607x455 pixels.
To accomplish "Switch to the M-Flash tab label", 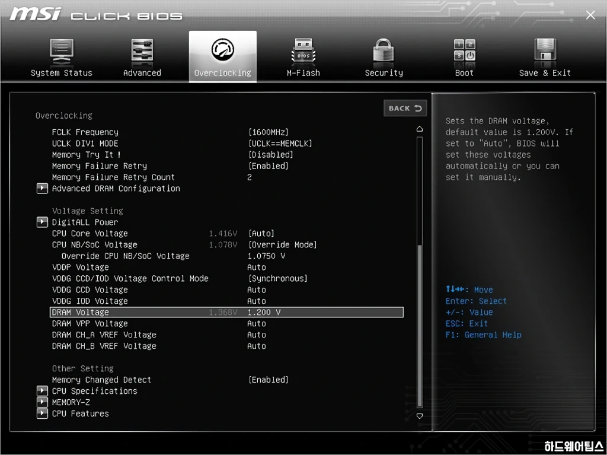I will tap(303, 73).
